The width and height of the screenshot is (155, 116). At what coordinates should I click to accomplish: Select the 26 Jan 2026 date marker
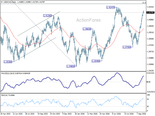tap(80, 114)
